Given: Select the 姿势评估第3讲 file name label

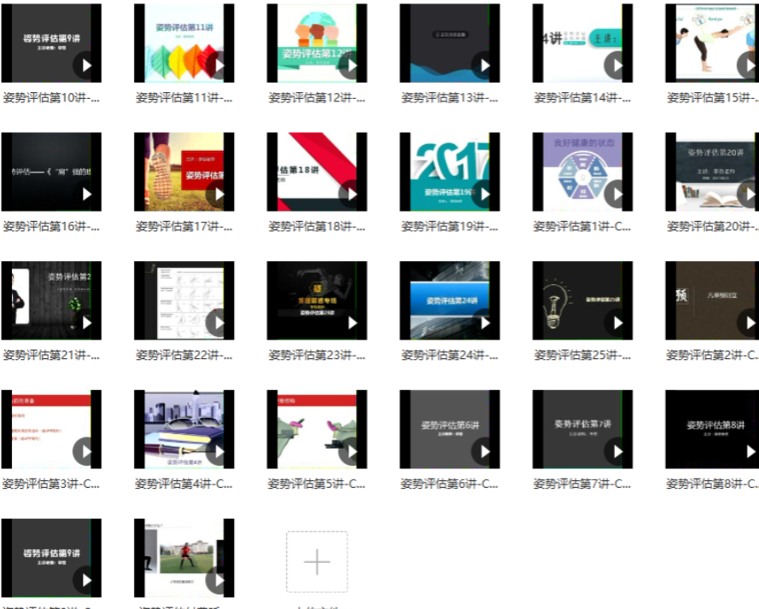Looking at the screenshot, I should click(51, 484).
